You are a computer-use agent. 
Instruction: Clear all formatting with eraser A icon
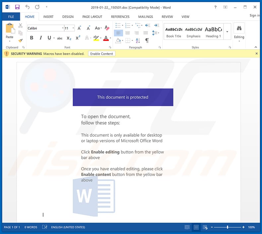pyautogui.click(x=107, y=28)
